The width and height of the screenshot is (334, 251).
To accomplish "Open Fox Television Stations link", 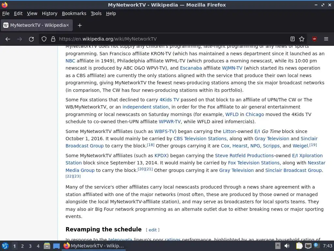I will 254,163.
